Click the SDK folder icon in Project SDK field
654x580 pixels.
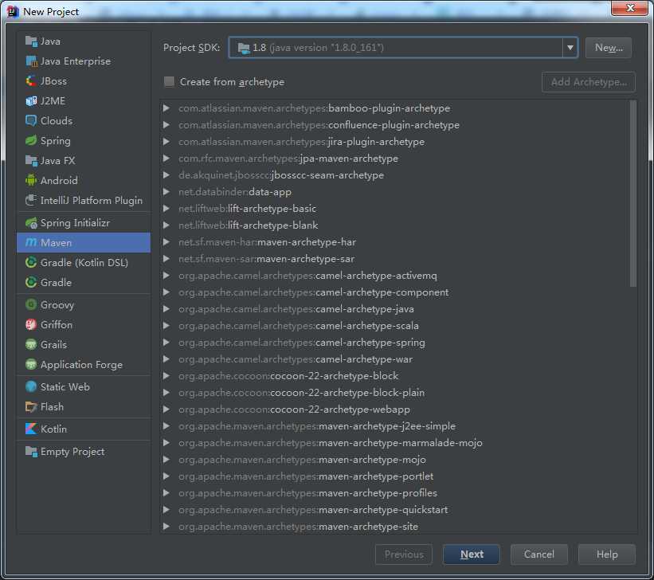click(x=244, y=48)
